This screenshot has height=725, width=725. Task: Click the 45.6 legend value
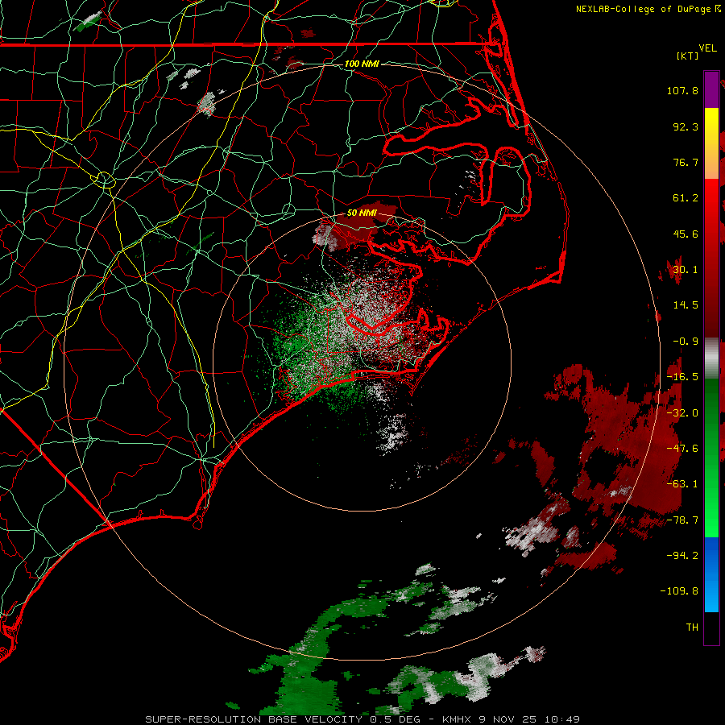point(686,234)
